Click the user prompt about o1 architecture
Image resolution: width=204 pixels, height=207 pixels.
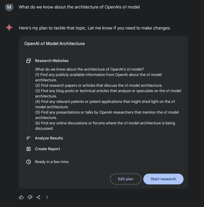tap(79, 7)
